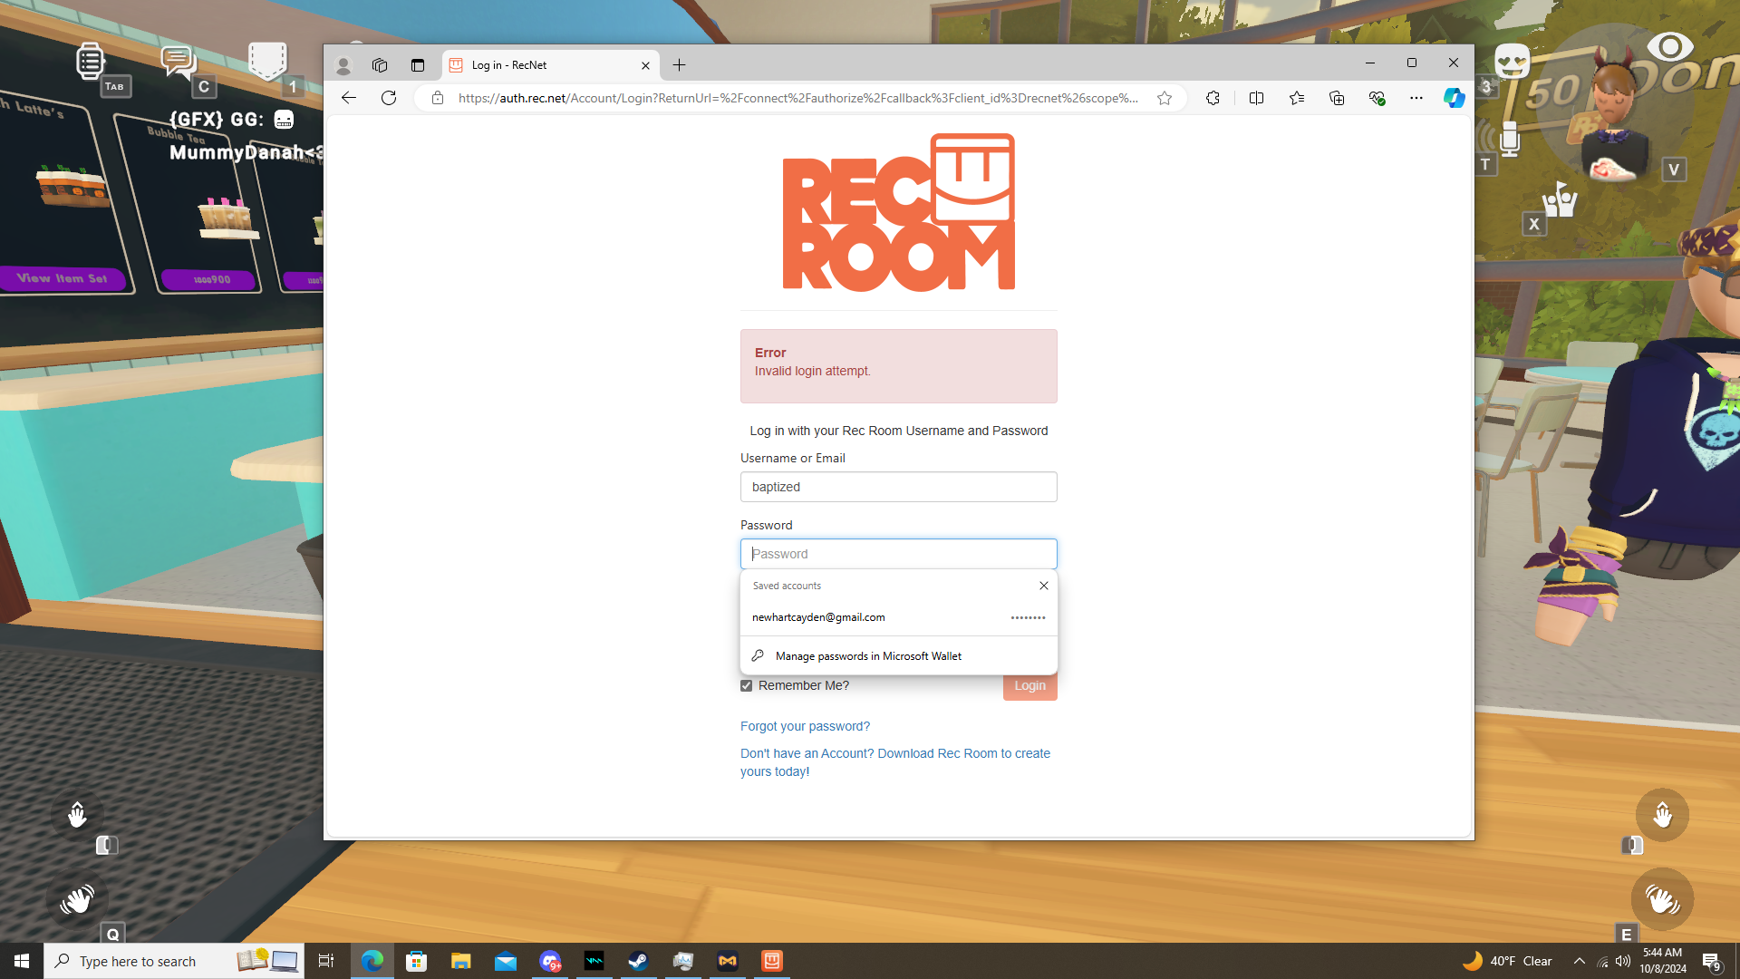The width and height of the screenshot is (1740, 979).
Task: Open the Extensions puzzle icon
Action: point(1213,98)
